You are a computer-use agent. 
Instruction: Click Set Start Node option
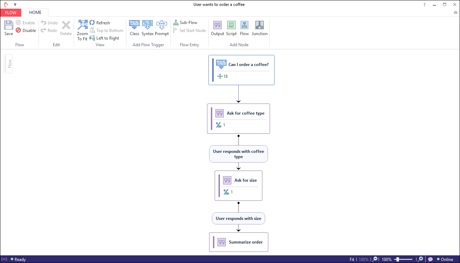190,31
